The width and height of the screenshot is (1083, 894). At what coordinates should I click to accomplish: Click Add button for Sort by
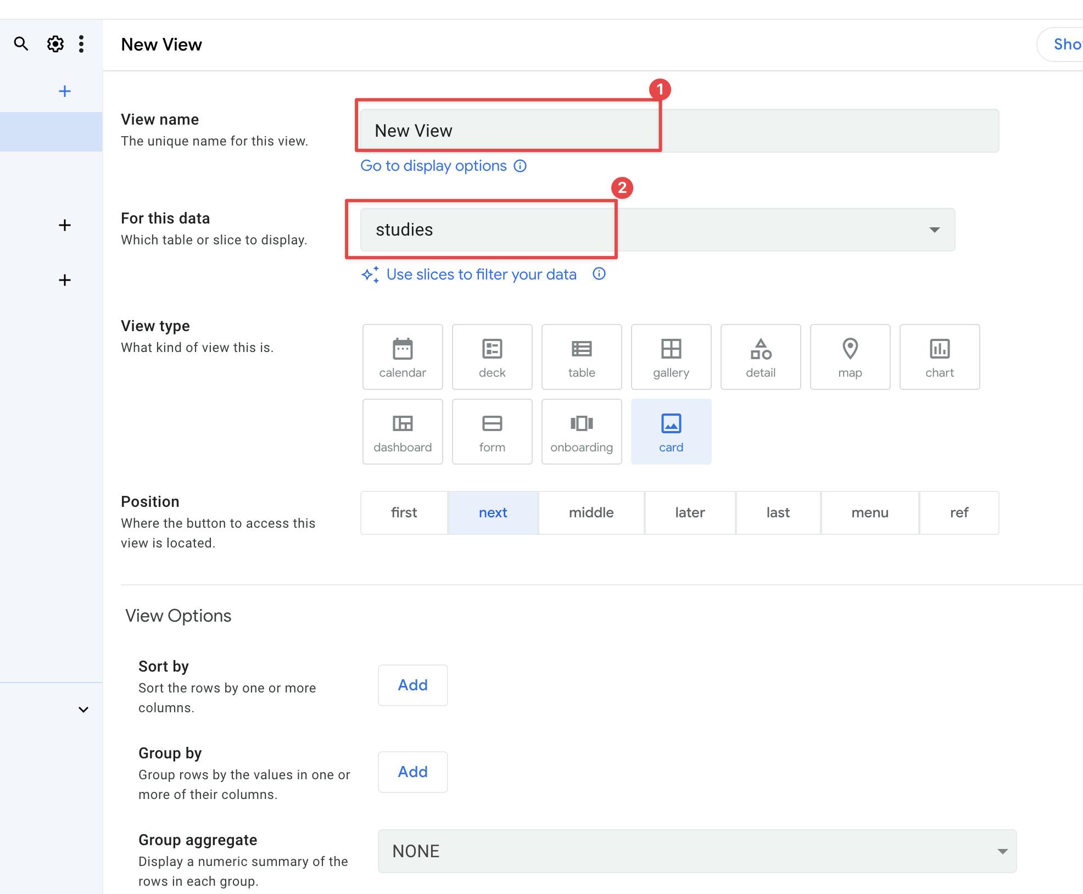tap(412, 685)
